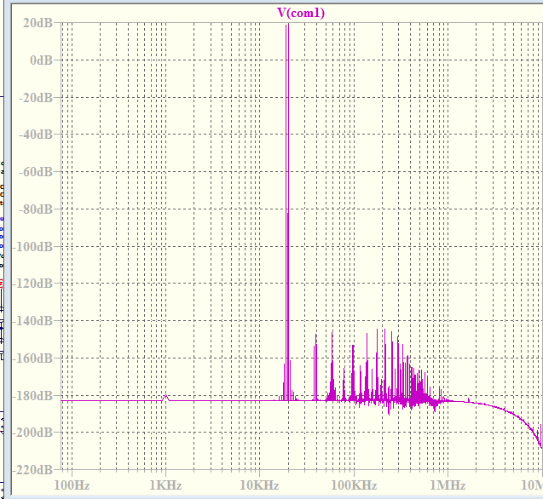Screen dimensions: 543x499
Task: Click the -160dB vertical axis label
Action: [x=32, y=358]
